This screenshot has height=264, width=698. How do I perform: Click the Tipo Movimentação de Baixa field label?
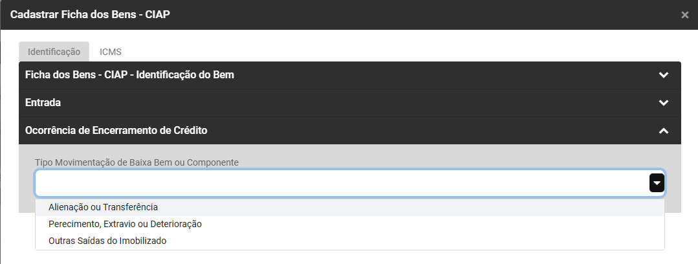coord(137,162)
